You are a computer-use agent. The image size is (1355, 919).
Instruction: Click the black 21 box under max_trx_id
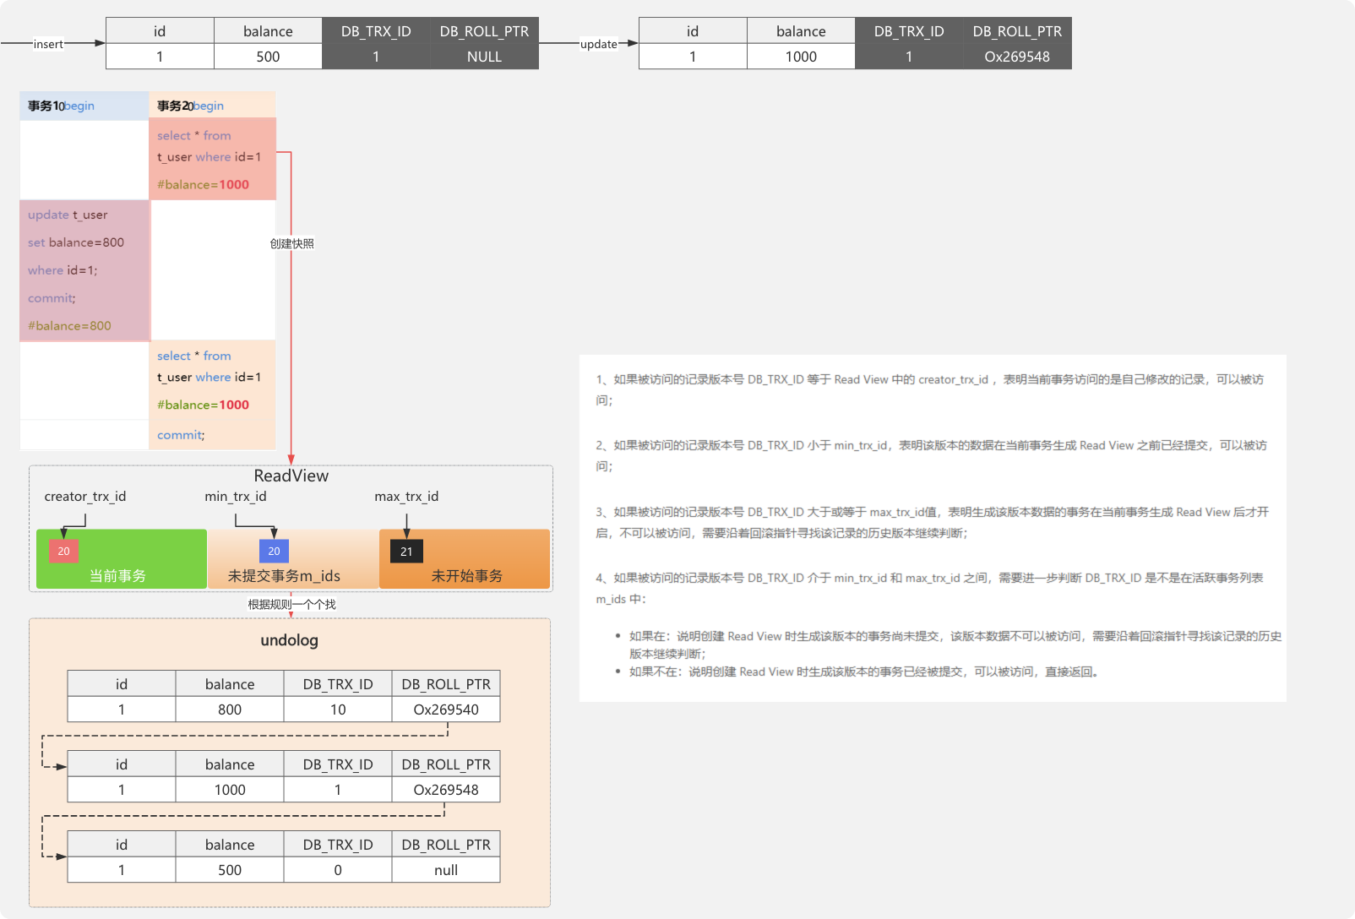pyautogui.click(x=406, y=552)
